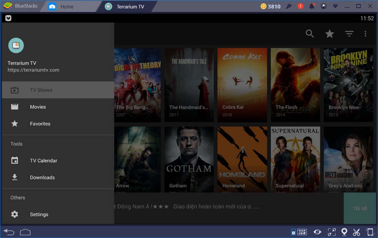
Task: Click the BlueStacks logo
Action: tap(8, 6)
